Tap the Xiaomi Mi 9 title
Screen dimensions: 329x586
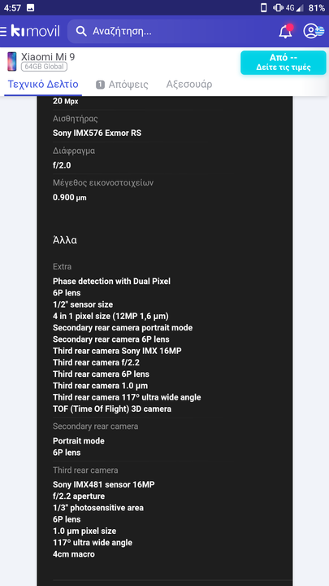(48, 57)
